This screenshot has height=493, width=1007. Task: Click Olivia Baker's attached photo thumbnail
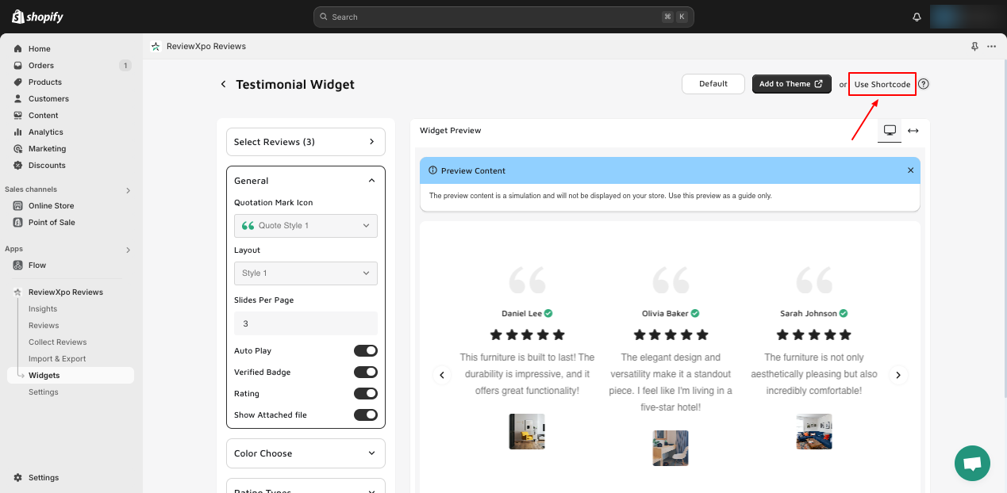[x=671, y=448]
